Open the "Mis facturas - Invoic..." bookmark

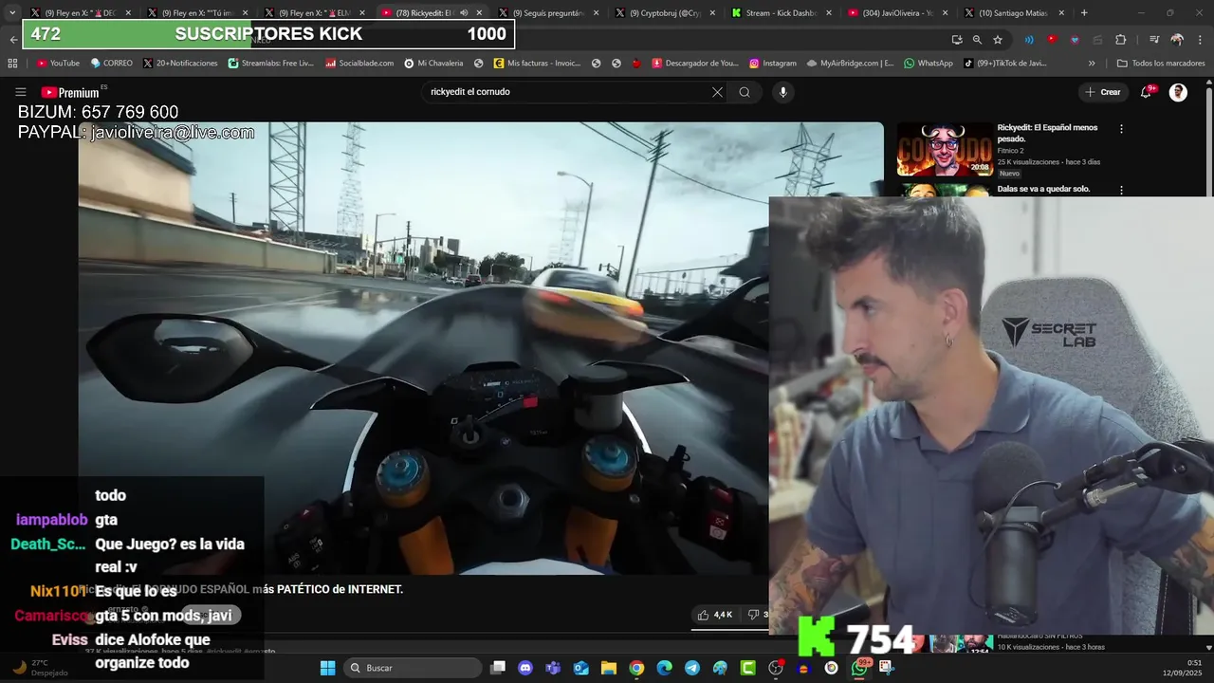tap(537, 64)
